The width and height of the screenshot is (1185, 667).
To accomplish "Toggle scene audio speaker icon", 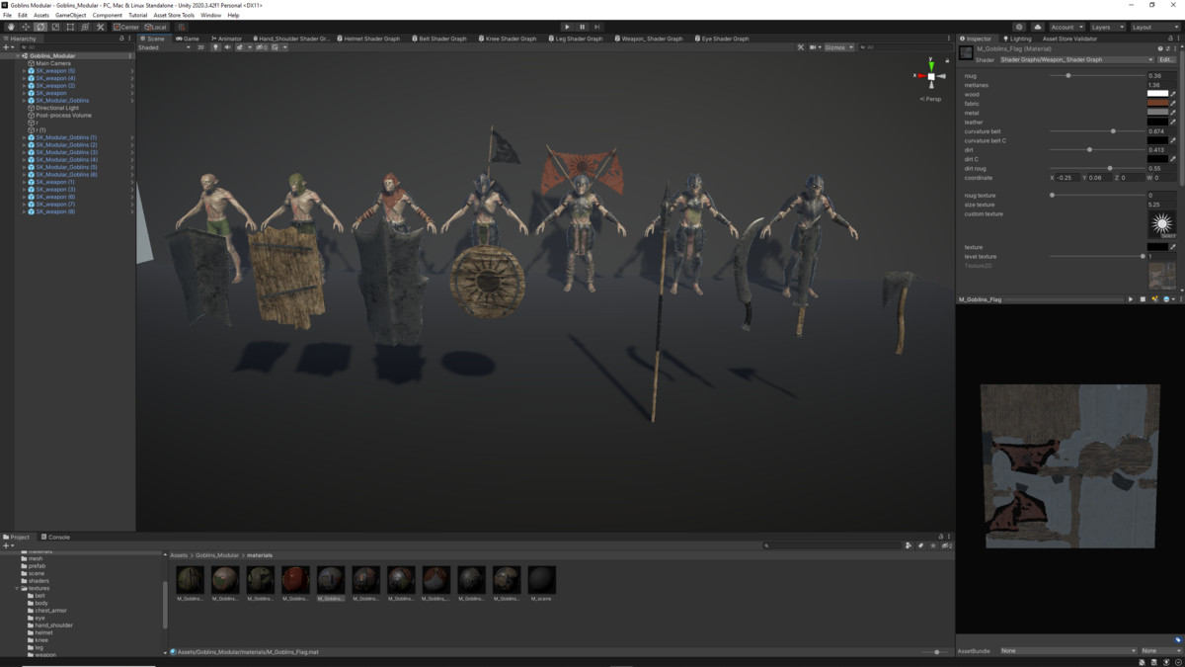I will [x=227, y=47].
